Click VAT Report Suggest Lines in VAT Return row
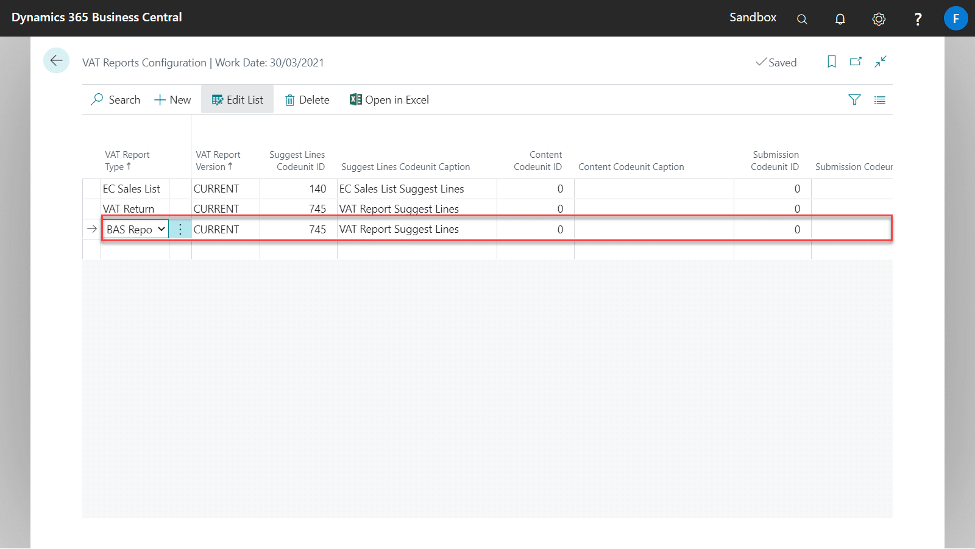 point(399,209)
